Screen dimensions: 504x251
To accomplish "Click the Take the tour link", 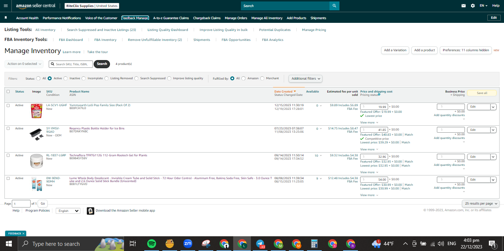I will 98,52.
